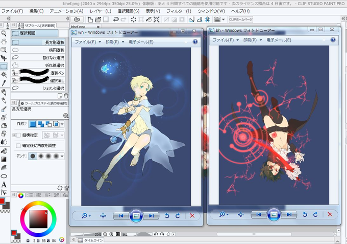This screenshot has width=347, height=244.
Task: Click Fit to window in bh viewer
Action: pyautogui.click(x=240, y=214)
